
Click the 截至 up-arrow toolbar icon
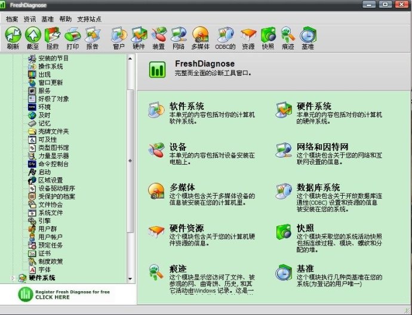click(33, 35)
